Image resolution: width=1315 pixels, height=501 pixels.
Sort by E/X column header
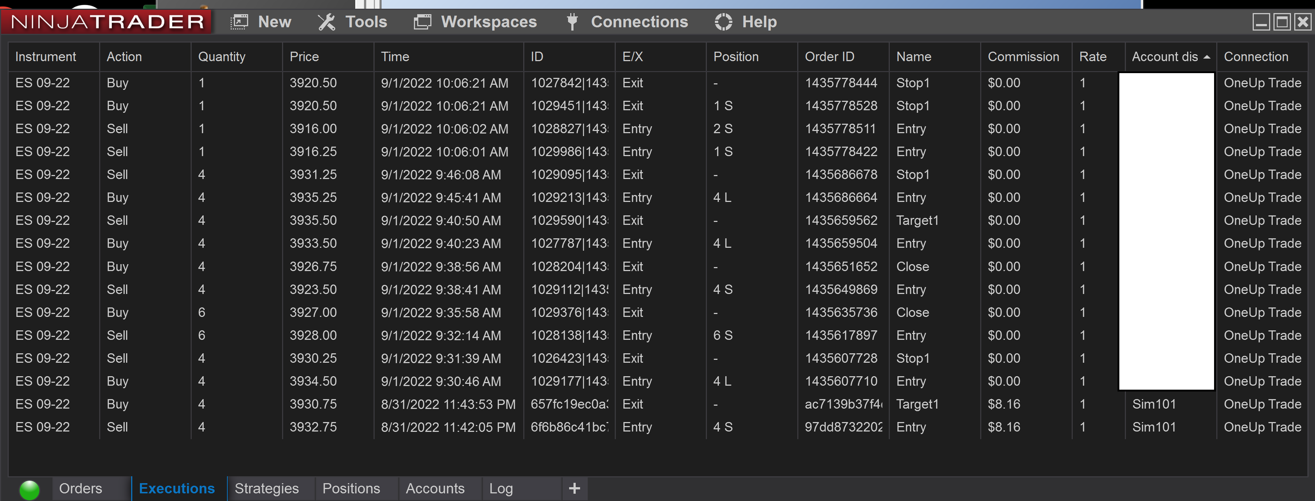[x=660, y=56]
